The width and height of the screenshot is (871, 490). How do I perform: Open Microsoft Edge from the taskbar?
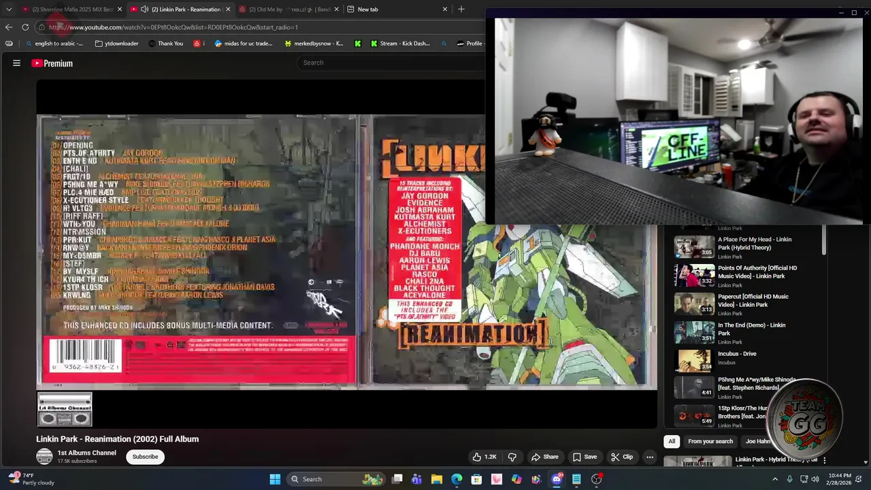pos(457,479)
